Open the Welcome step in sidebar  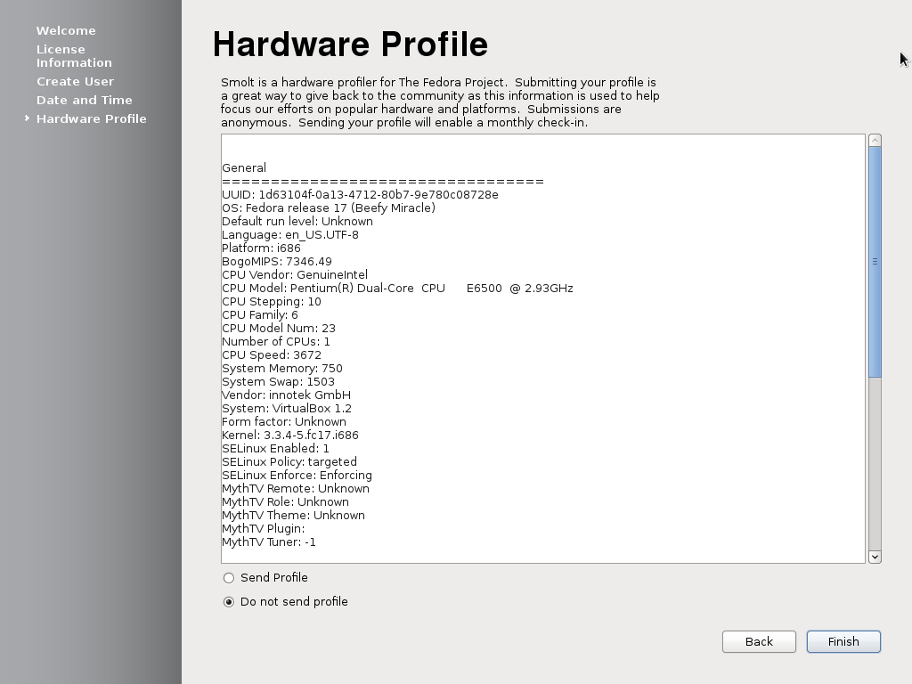click(x=66, y=31)
